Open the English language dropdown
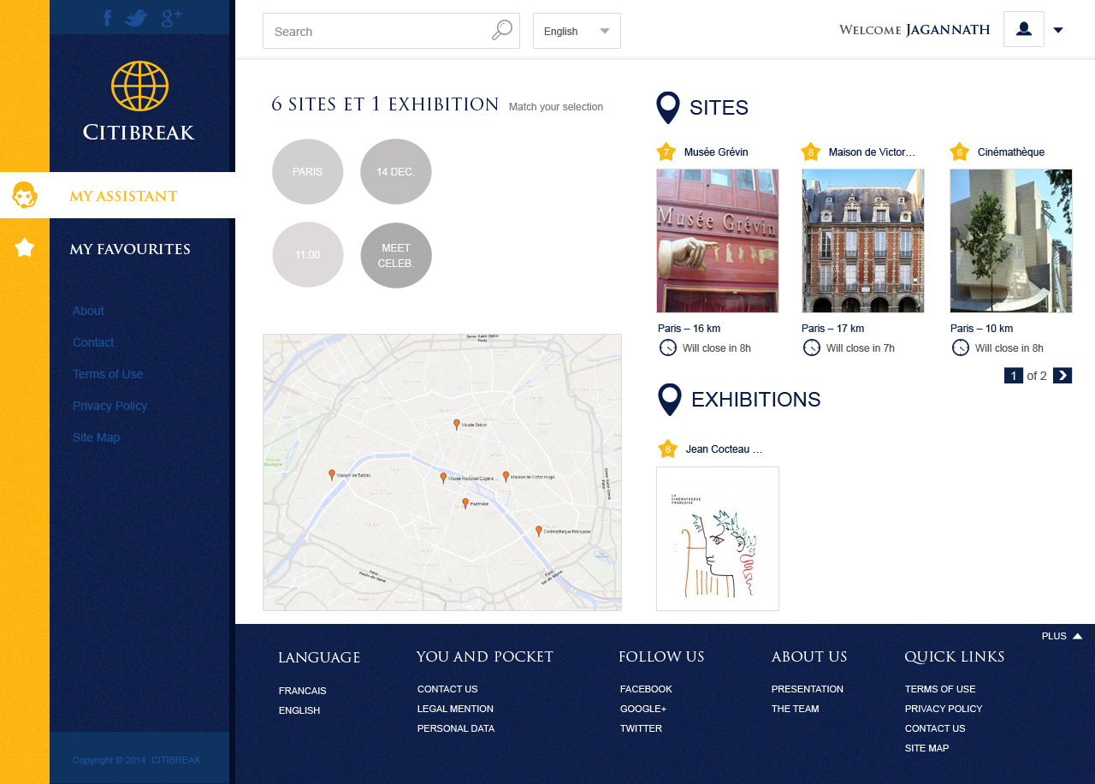Screen dimensions: 1095x784 coord(577,31)
